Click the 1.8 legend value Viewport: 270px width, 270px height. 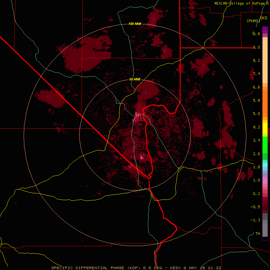tap(256, 167)
